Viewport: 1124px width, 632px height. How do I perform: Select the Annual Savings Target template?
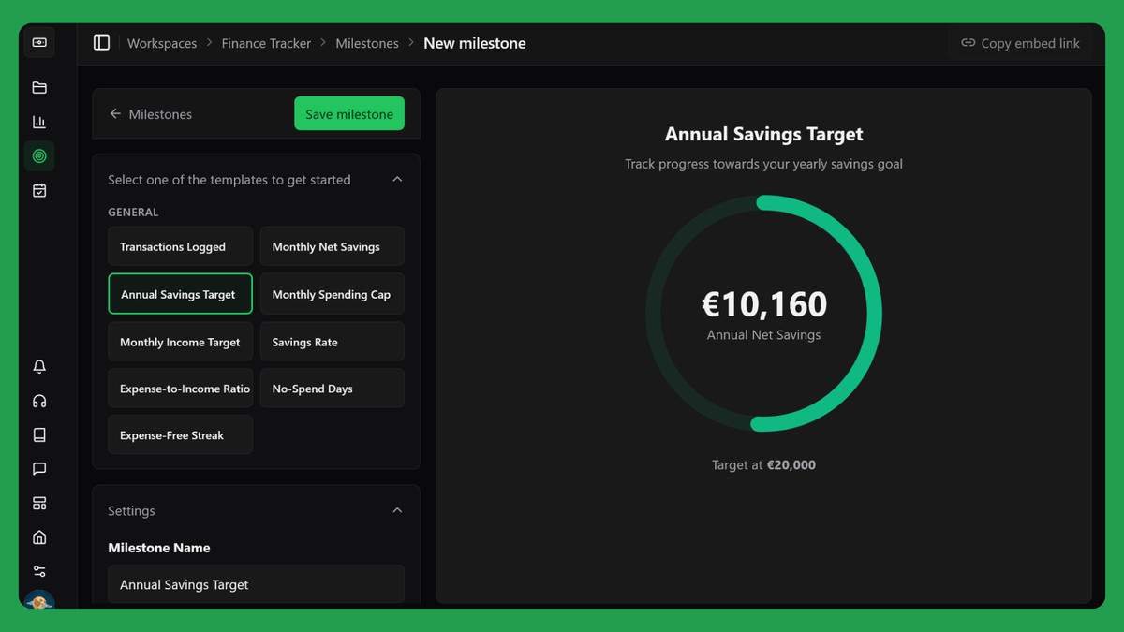coord(180,294)
